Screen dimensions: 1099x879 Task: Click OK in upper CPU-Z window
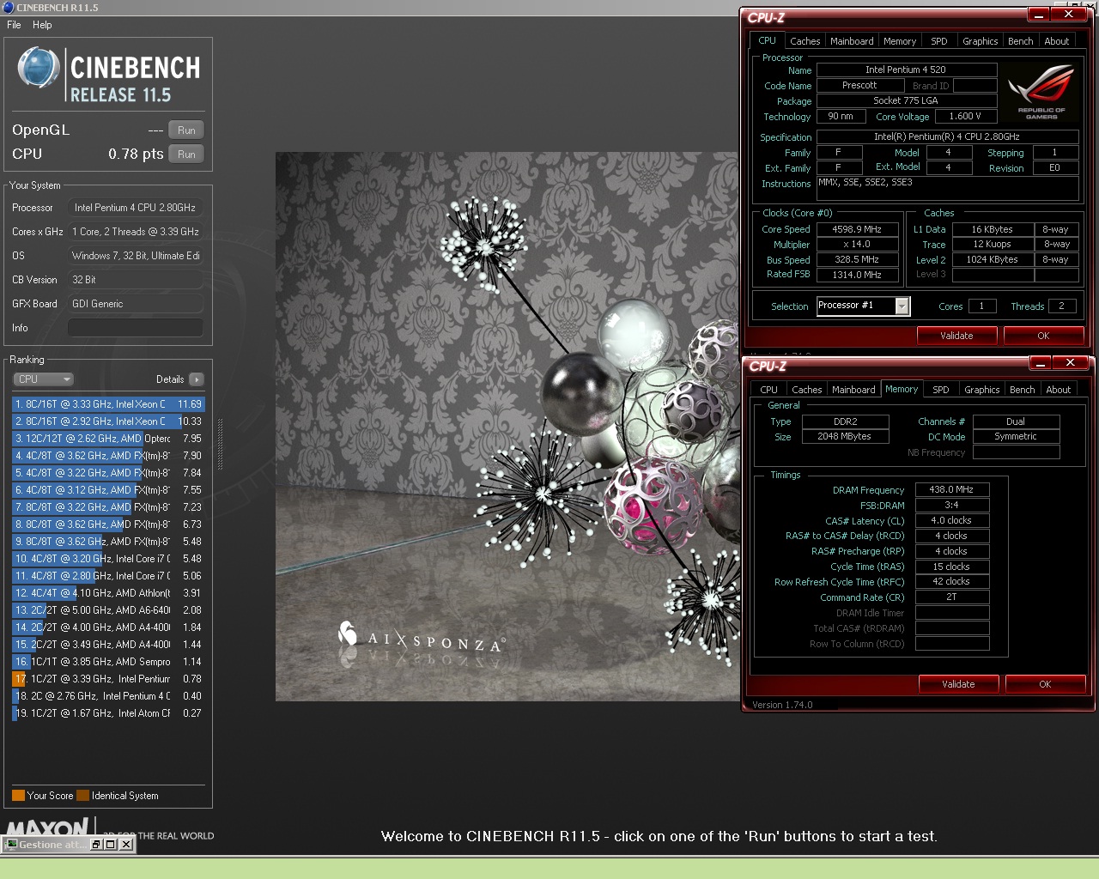pos(1043,336)
